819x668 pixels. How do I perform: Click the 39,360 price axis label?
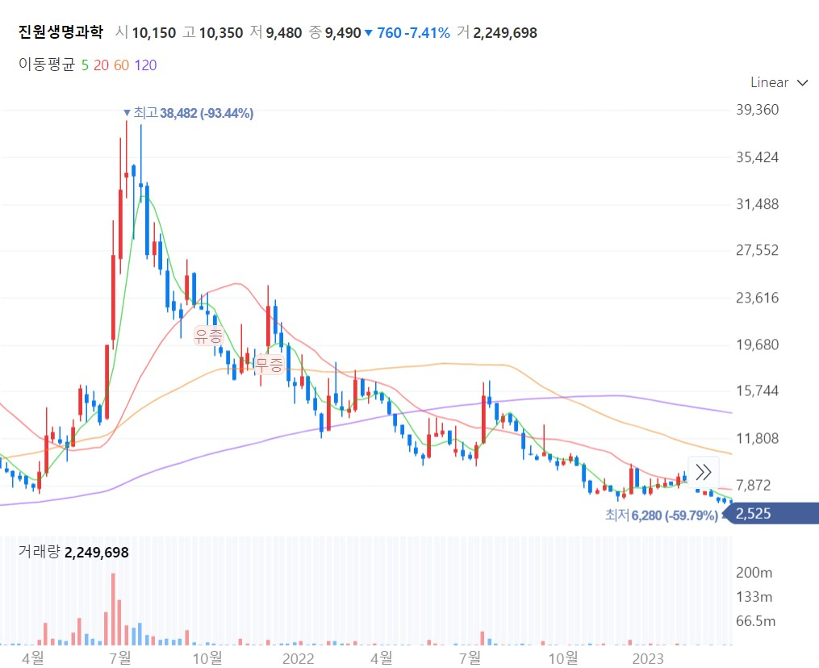click(757, 110)
